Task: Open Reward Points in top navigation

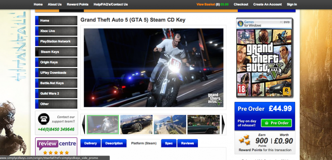Action: pos(77,4)
